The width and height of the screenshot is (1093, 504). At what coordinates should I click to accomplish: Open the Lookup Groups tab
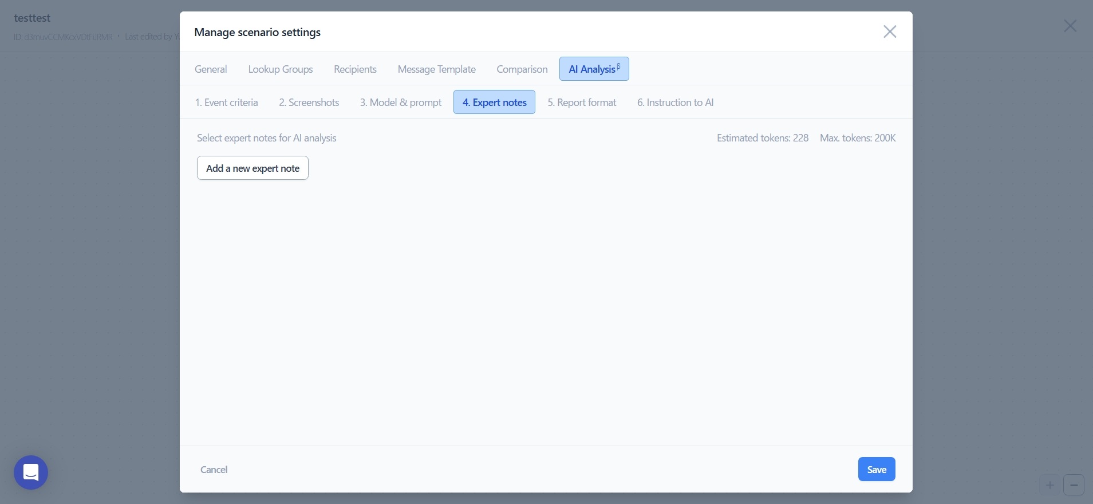coord(281,69)
